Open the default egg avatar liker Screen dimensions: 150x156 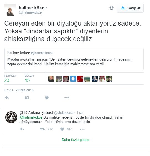coord(73,79)
